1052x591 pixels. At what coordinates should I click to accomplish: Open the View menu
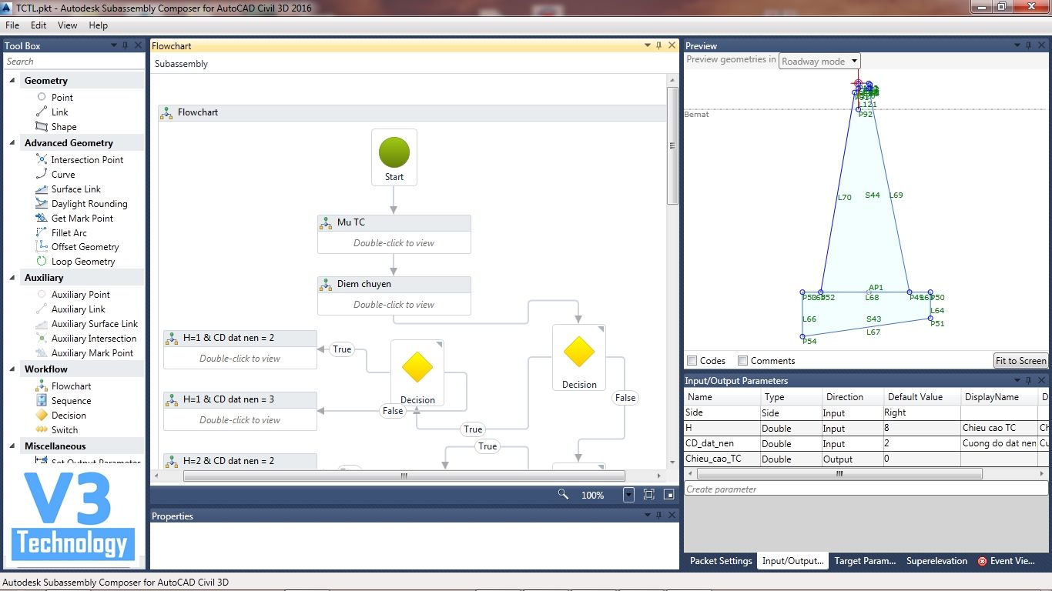click(x=68, y=25)
